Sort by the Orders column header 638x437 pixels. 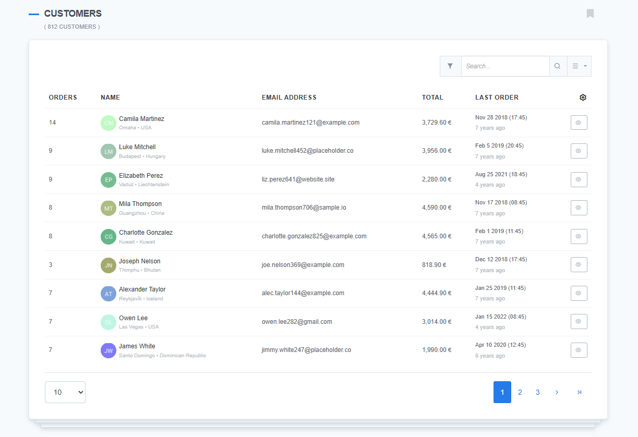tap(63, 98)
